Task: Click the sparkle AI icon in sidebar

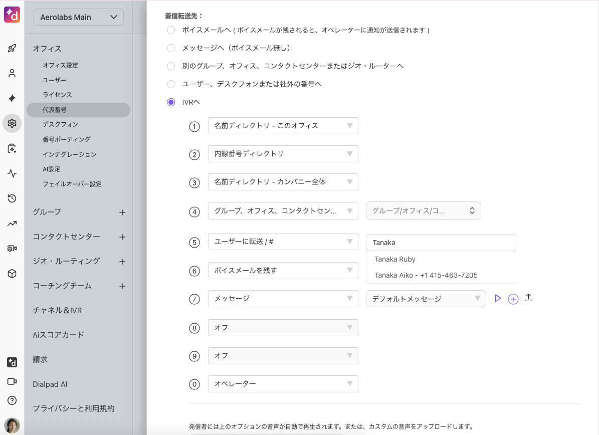Action: point(12,98)
